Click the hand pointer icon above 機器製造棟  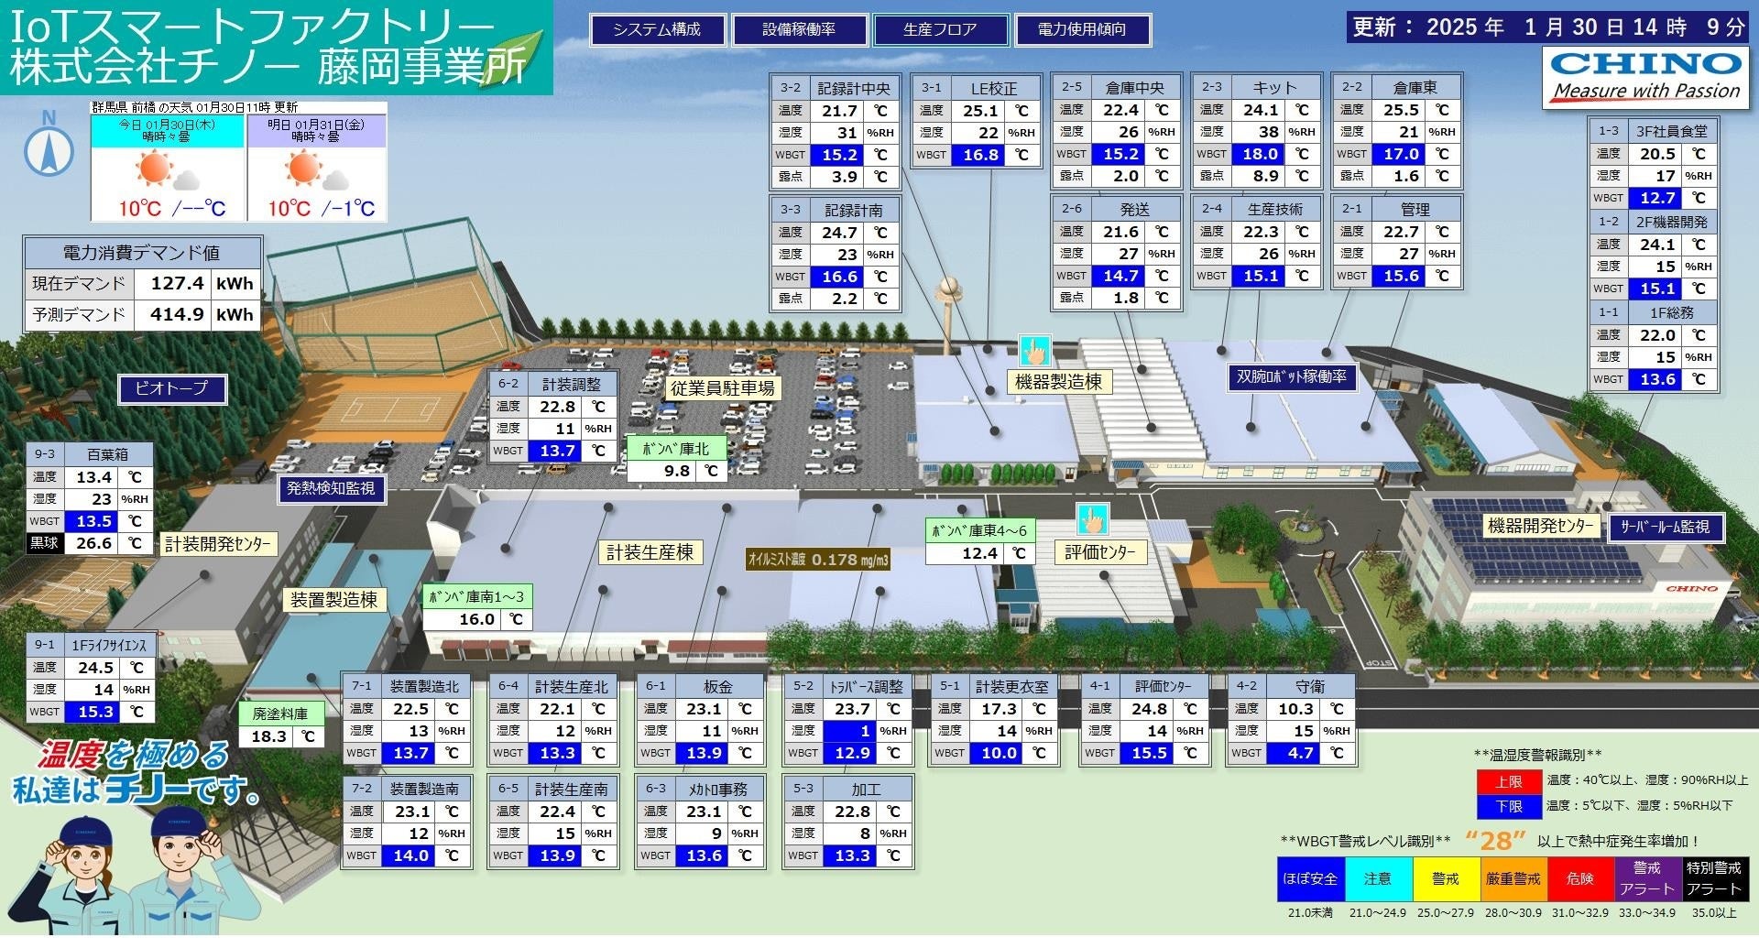1034,351
